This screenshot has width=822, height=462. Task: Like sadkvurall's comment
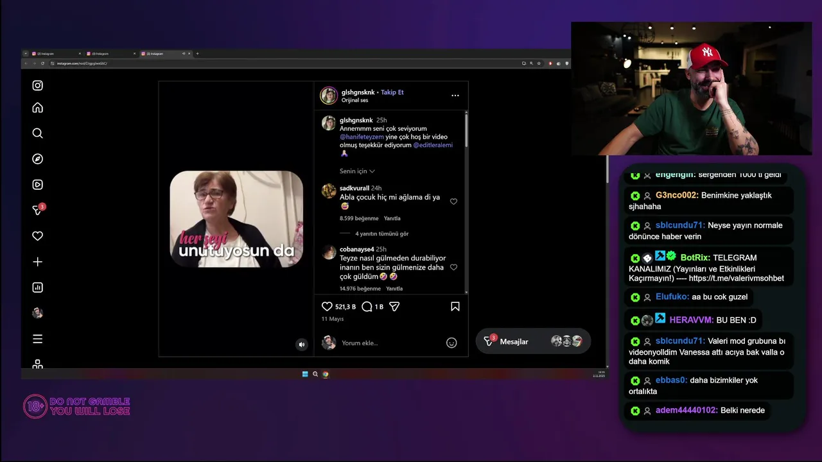[453, 201]
